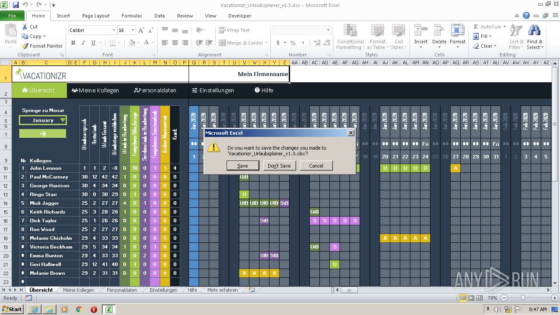Click the Insert cells icon
The height and width of the screenshot is (315, 560).
click(421, 31)
